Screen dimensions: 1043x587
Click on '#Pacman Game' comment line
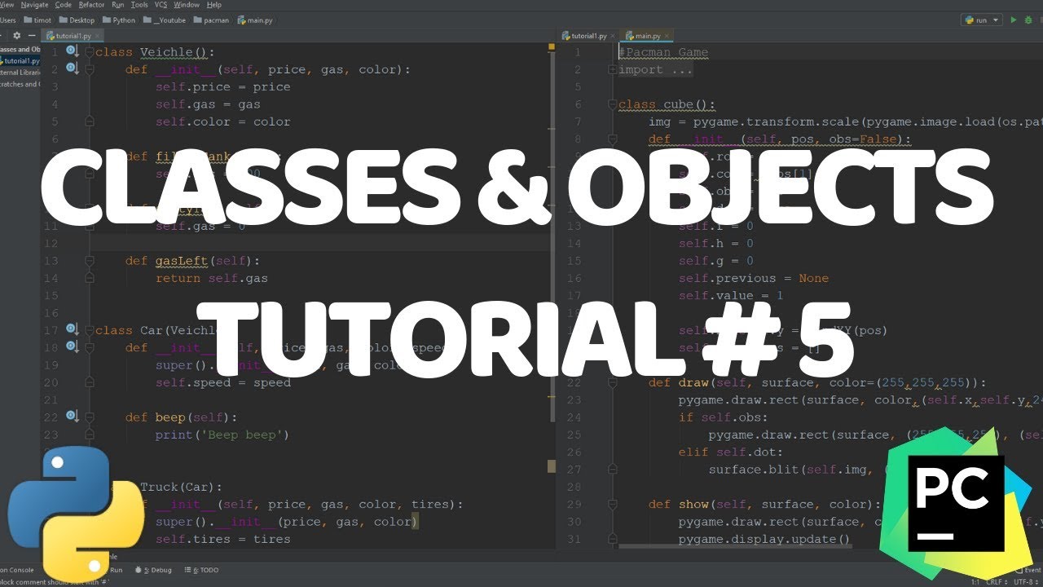click(x=663, y=52)
